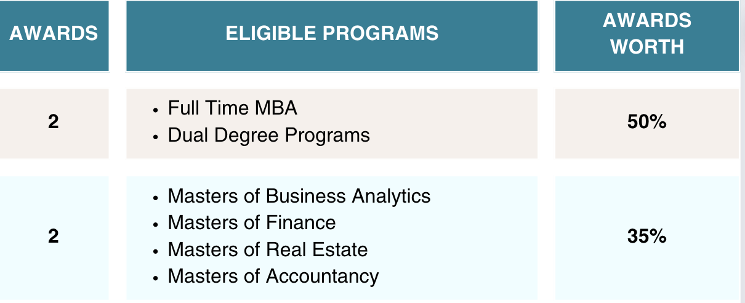Viewport: 745px width, 303px height.
Task: Click the word WORTH in the header
Action: (x=646, y=47)
